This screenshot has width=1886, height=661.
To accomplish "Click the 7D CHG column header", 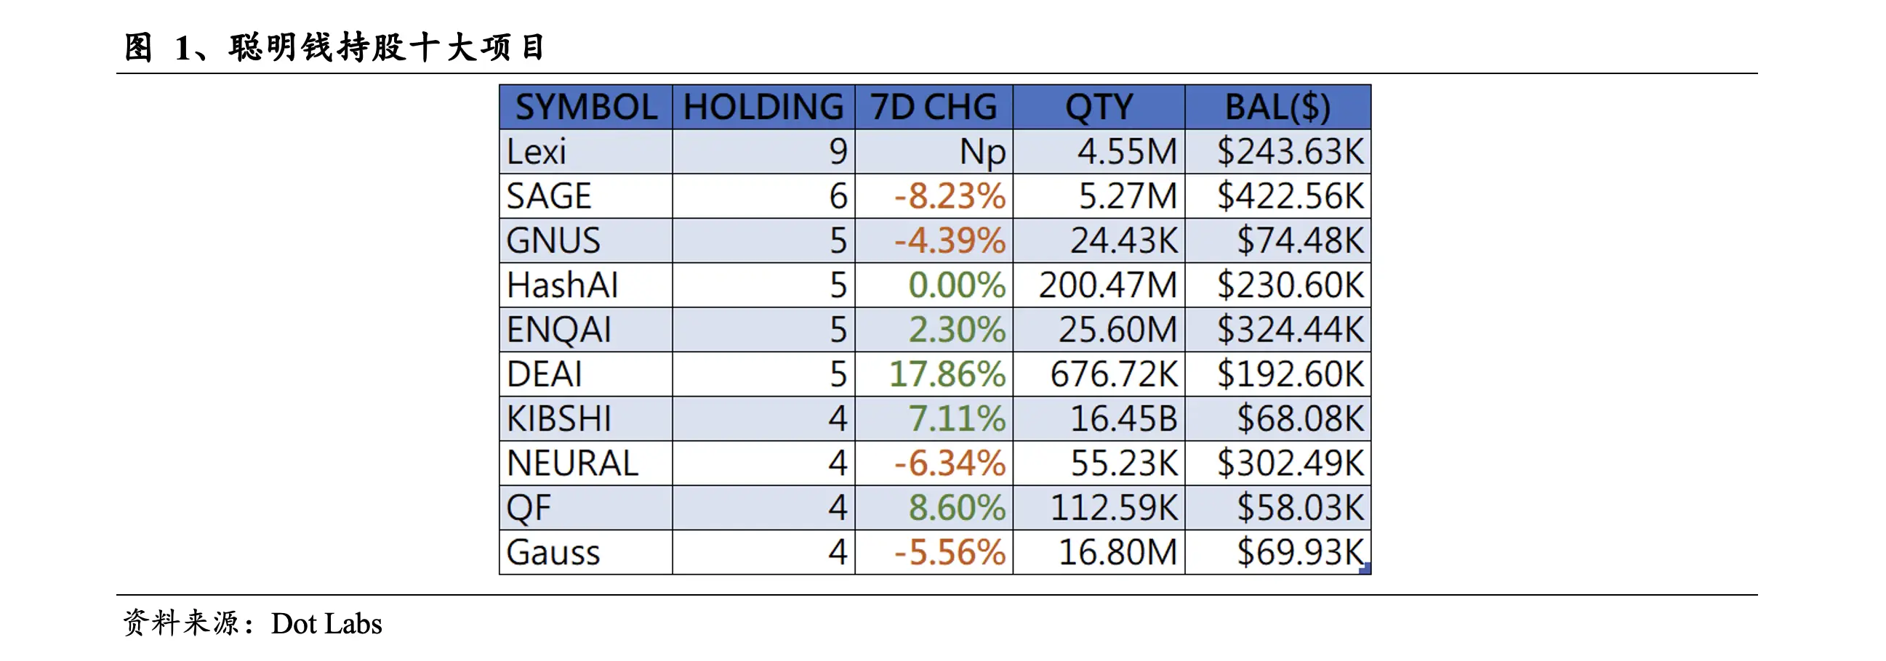I will [934, 108].
